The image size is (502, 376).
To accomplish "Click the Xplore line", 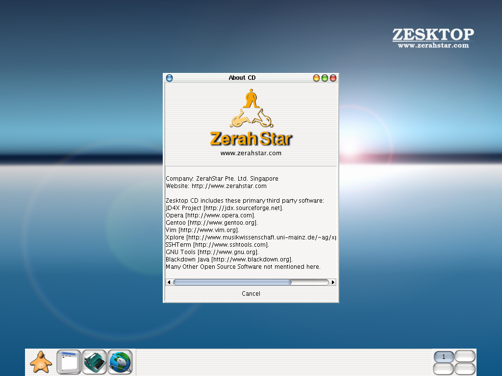I will (251, 237).
